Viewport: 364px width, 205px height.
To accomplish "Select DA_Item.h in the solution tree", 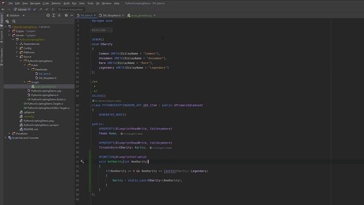I will pyautogui.click(x=44, y=73).
